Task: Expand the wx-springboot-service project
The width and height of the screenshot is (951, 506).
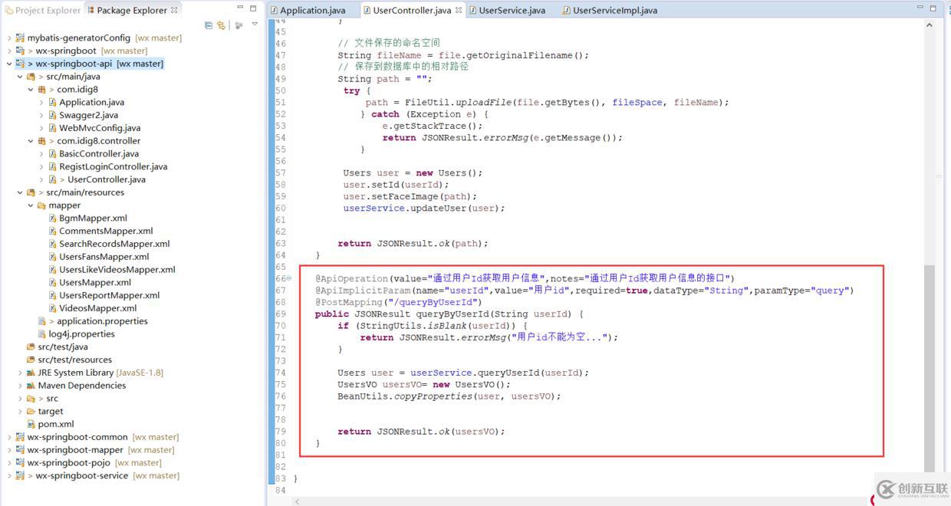Action: (9, 475)
